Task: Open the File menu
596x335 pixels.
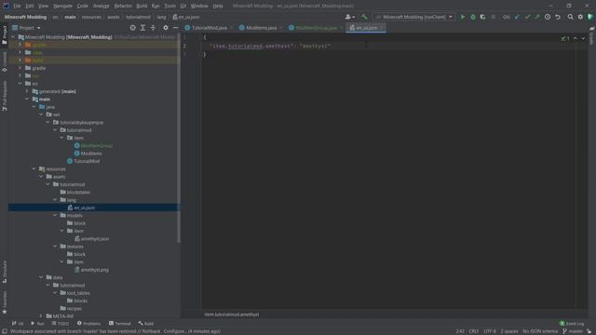Action: 17,7
